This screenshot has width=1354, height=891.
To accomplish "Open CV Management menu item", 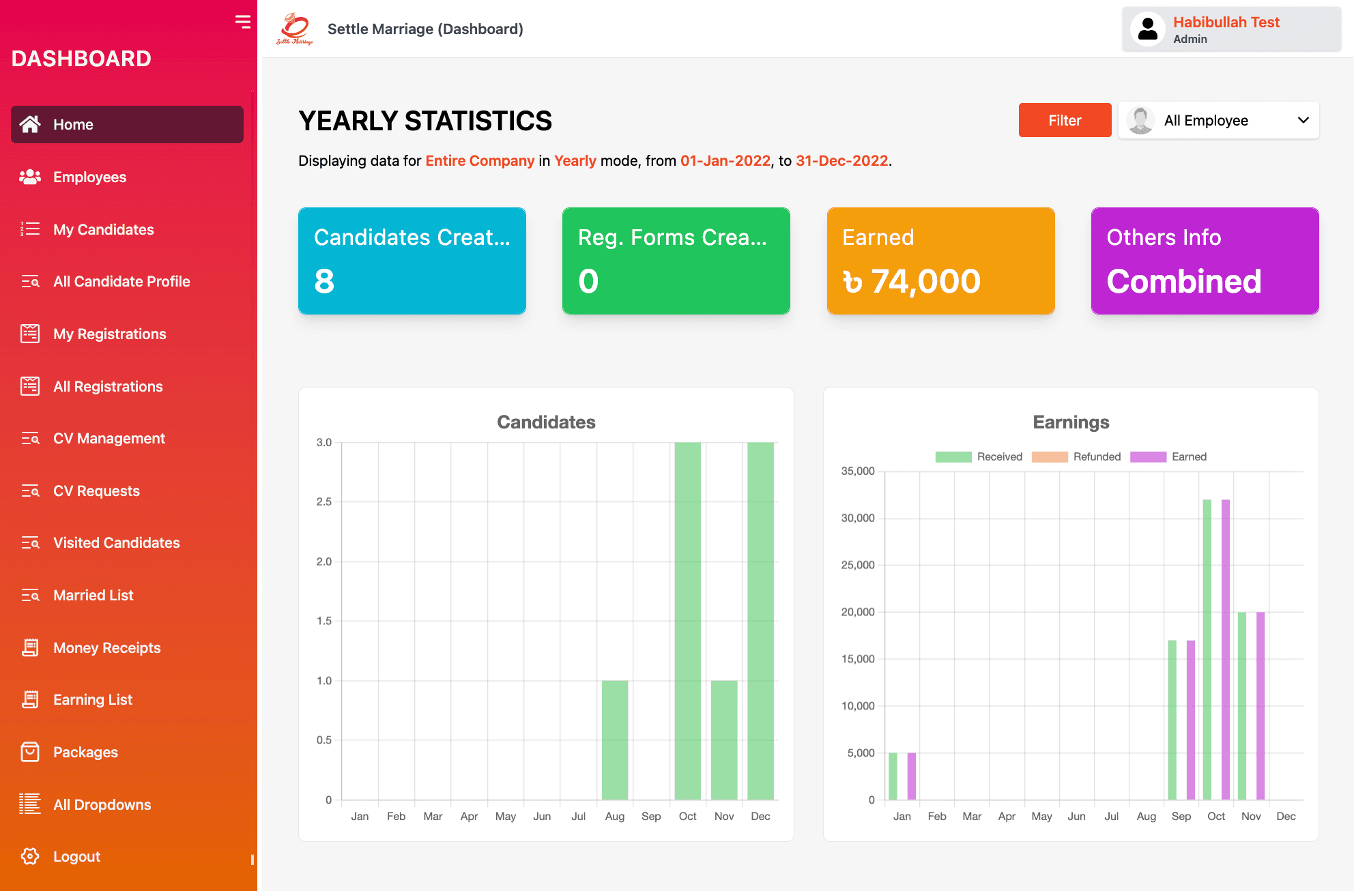I will tap(109, 439).
